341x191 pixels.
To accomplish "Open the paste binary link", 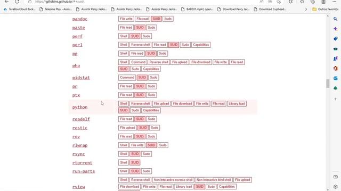I will (78, 28).
